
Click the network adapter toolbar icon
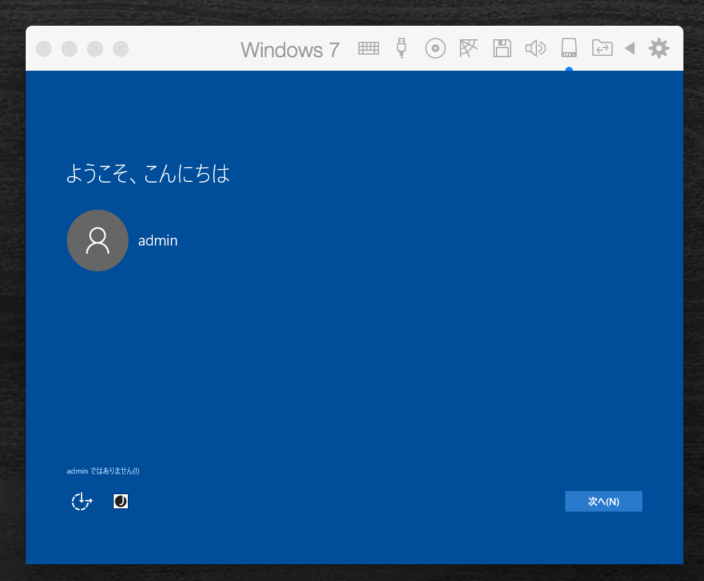pos(468,48)
